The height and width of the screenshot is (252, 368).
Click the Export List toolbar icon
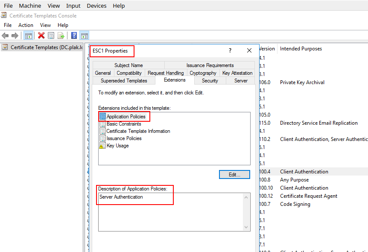coord(61,36)
